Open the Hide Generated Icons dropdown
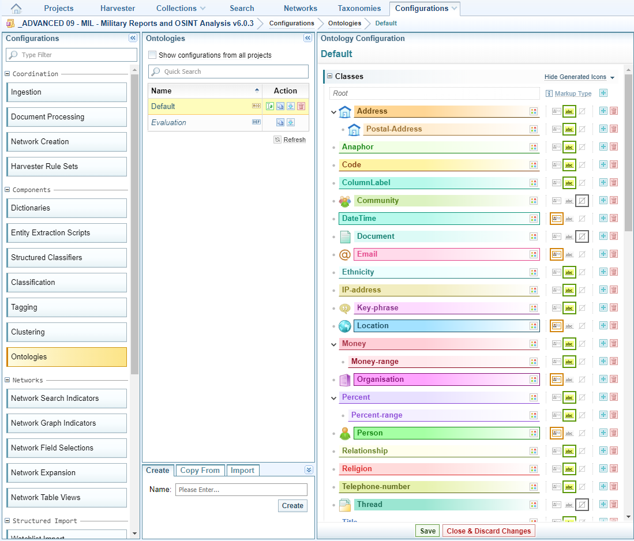This screenshot has height=541, width=634. (x=579, y=77)
